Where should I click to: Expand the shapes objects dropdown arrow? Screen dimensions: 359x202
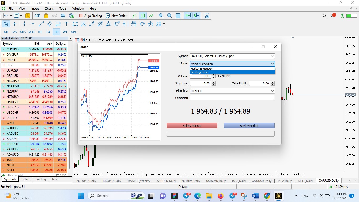click(x=164, y=24)
